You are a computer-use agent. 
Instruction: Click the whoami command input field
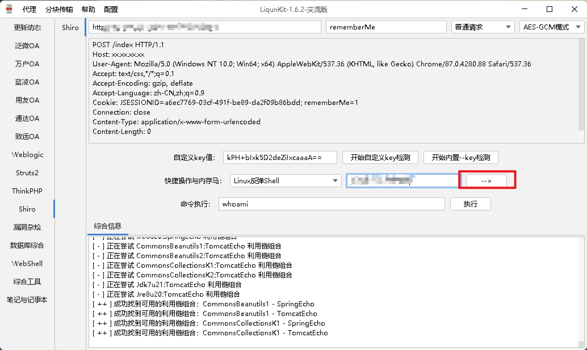(x=331, y=204)
